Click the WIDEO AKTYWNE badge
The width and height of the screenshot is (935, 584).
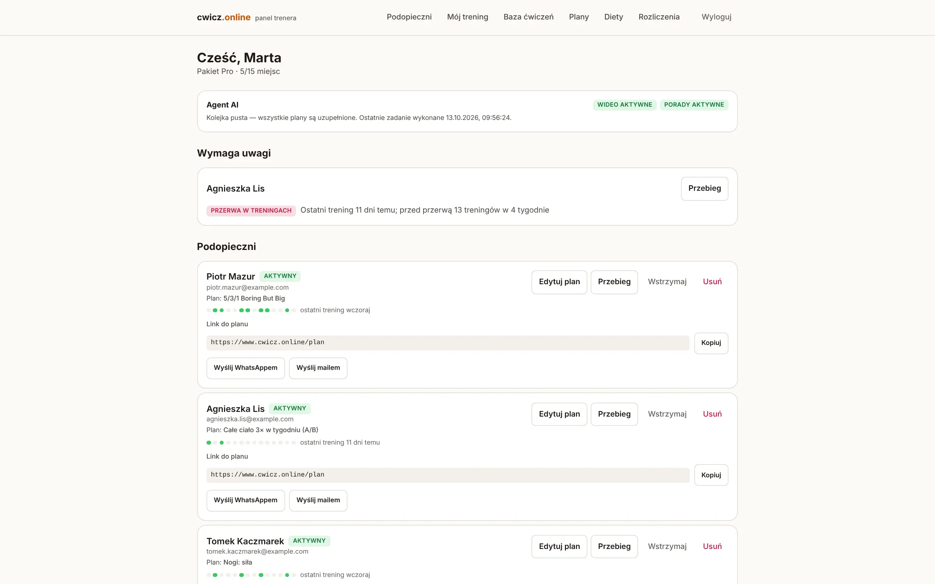point(625,105)
